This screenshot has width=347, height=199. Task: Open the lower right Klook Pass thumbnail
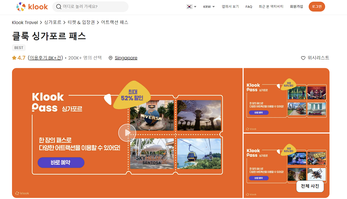[x=287, y=166]
